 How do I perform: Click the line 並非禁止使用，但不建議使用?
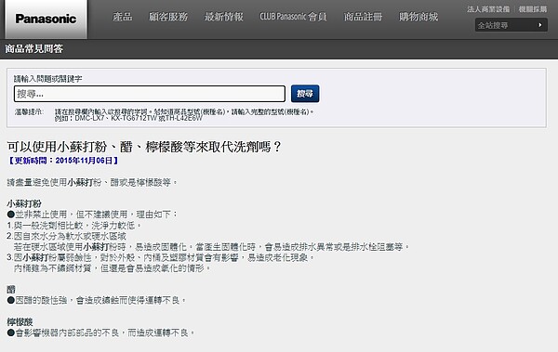(92, 215)
